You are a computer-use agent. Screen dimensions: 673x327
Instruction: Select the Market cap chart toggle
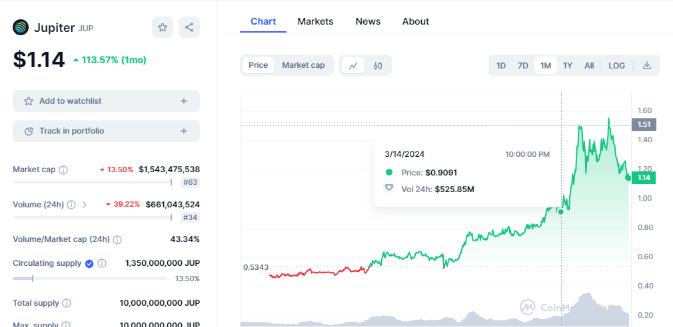303,65
